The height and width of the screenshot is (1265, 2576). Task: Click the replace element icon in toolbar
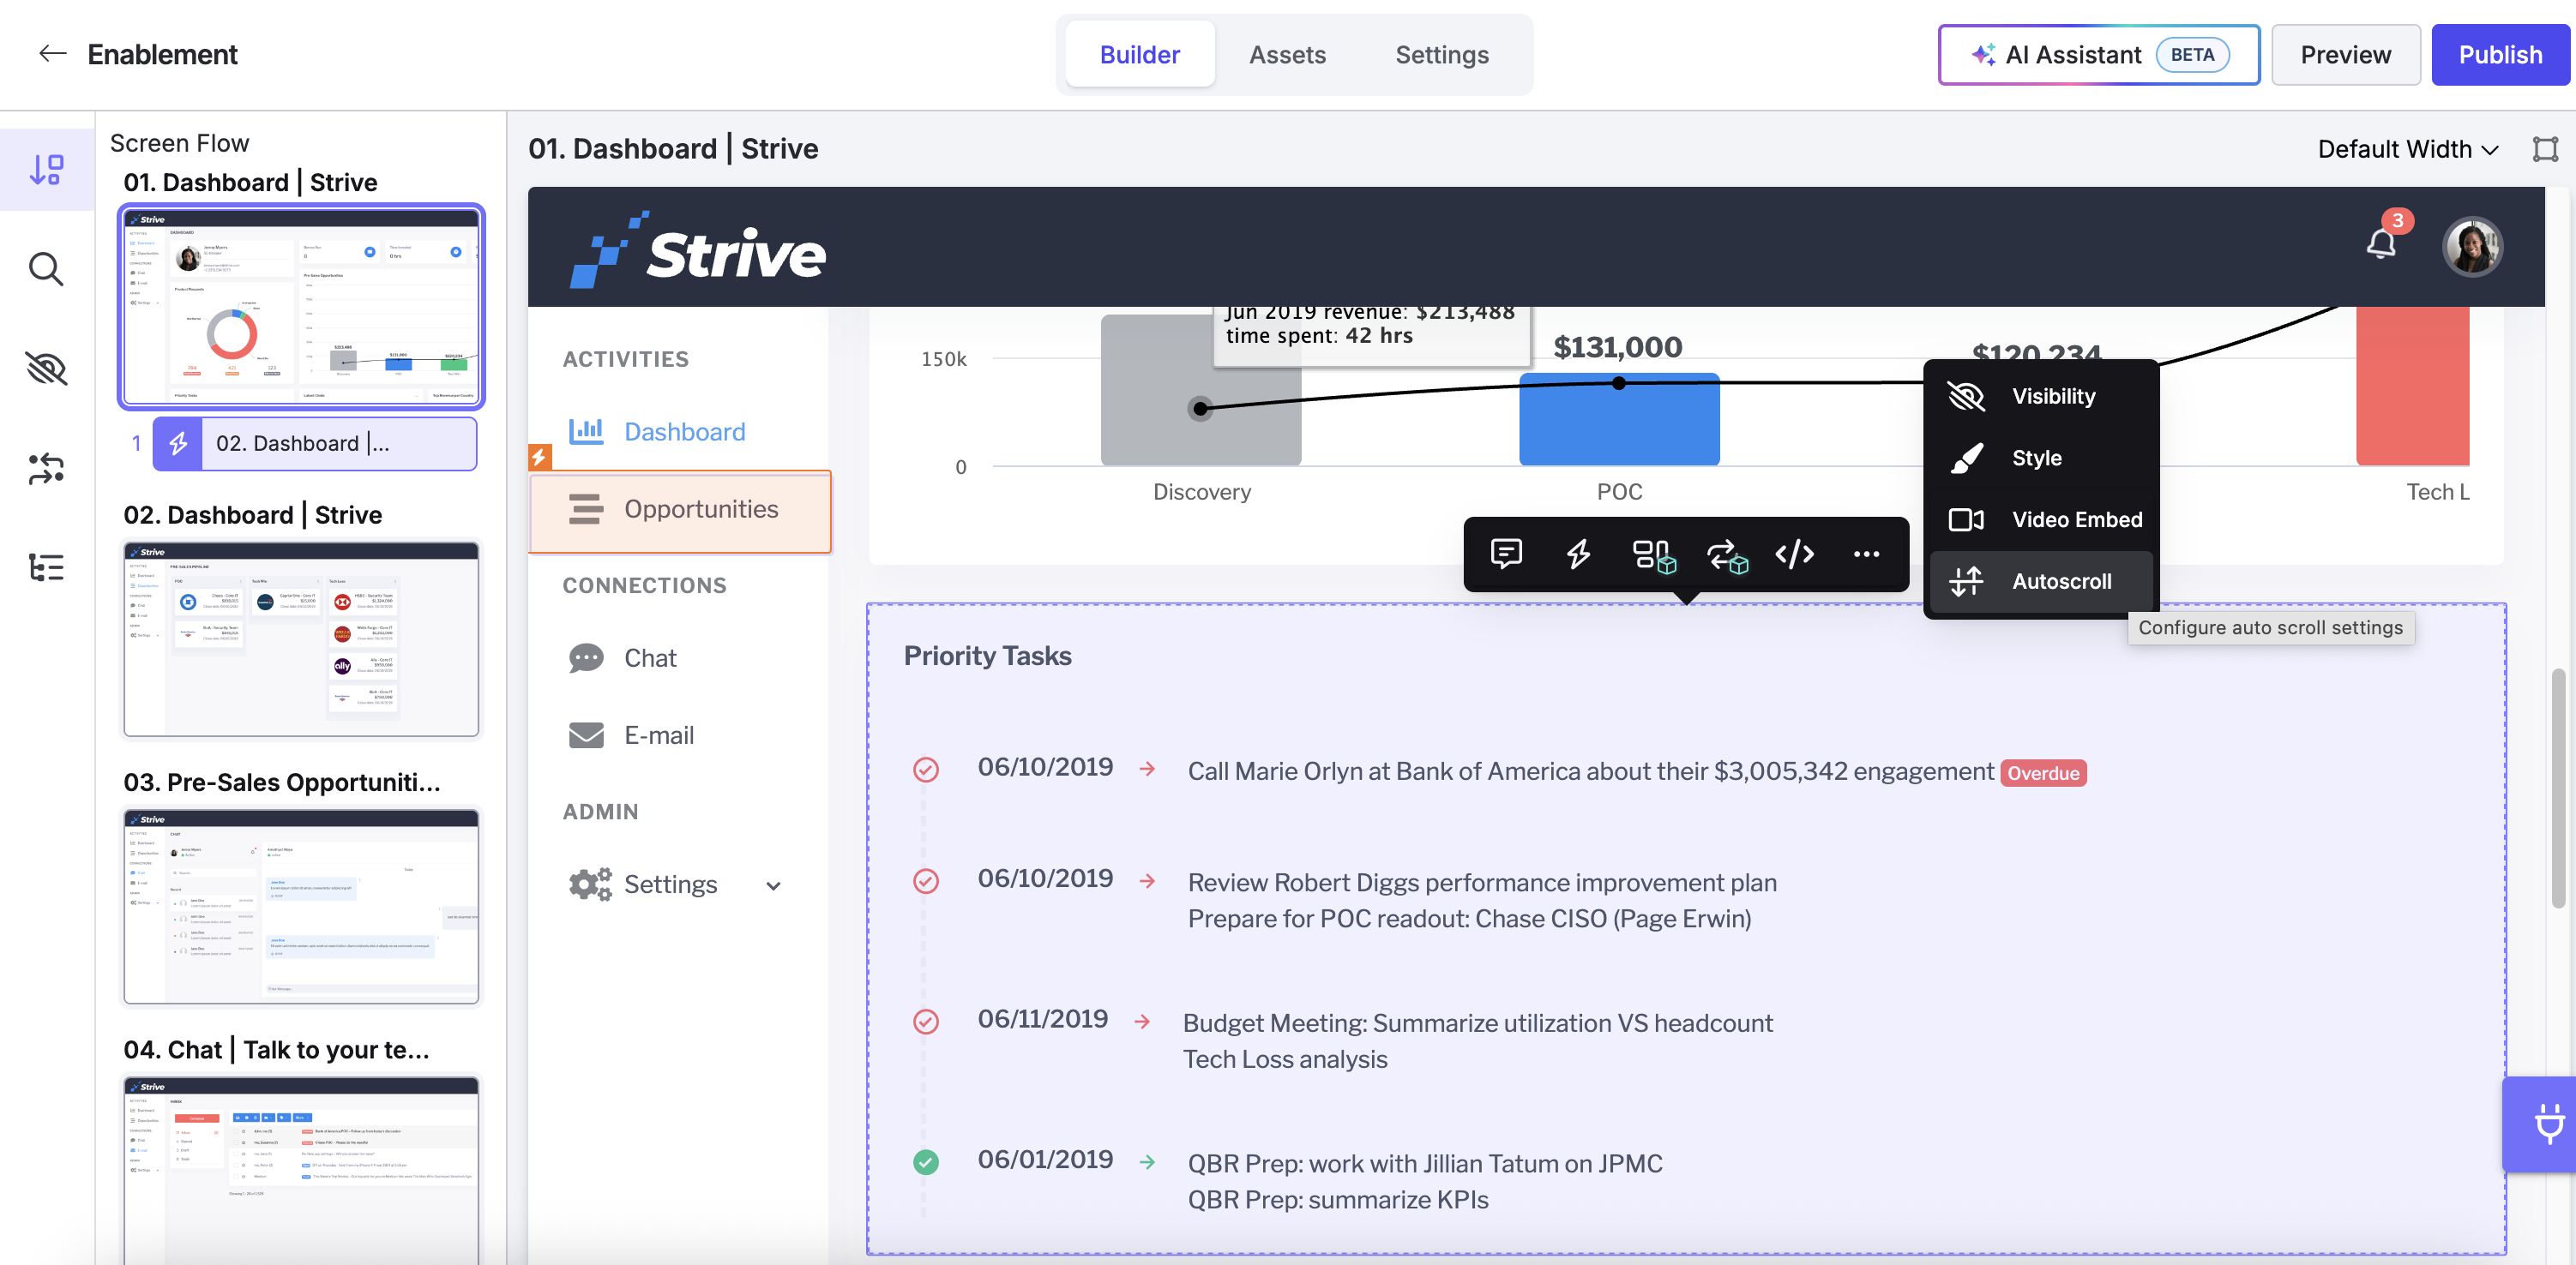(x=1727, y=555)
